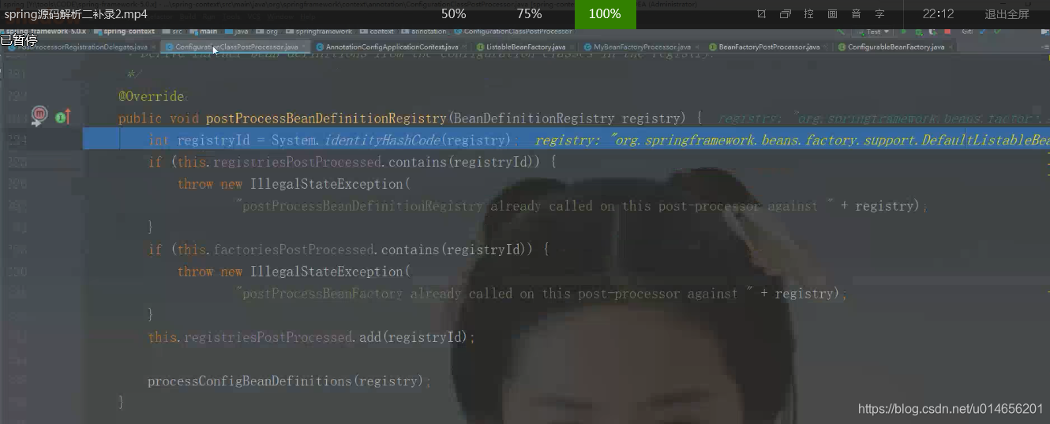Click the red Stop icon
This screenshot has width=1050, height=424.
click(x=947, y=32)
